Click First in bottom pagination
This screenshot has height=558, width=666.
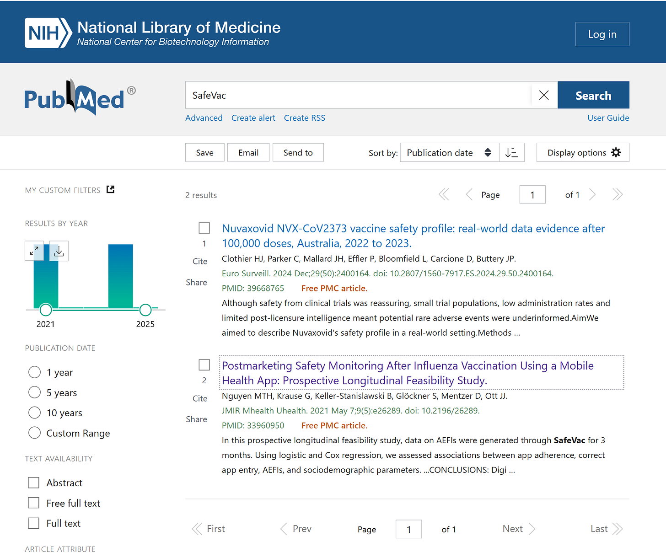(x=209, y=529)
